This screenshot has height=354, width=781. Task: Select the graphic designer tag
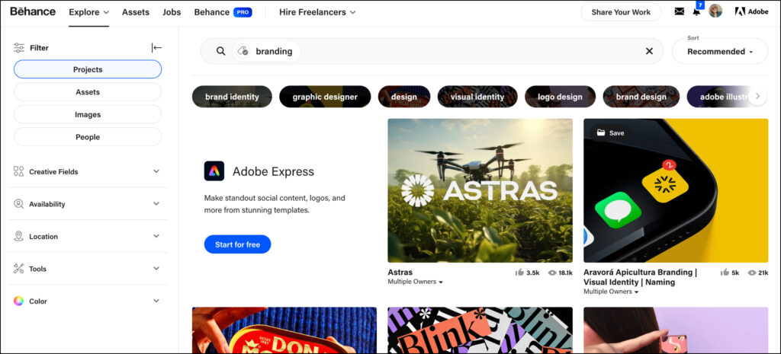point(325,97)
